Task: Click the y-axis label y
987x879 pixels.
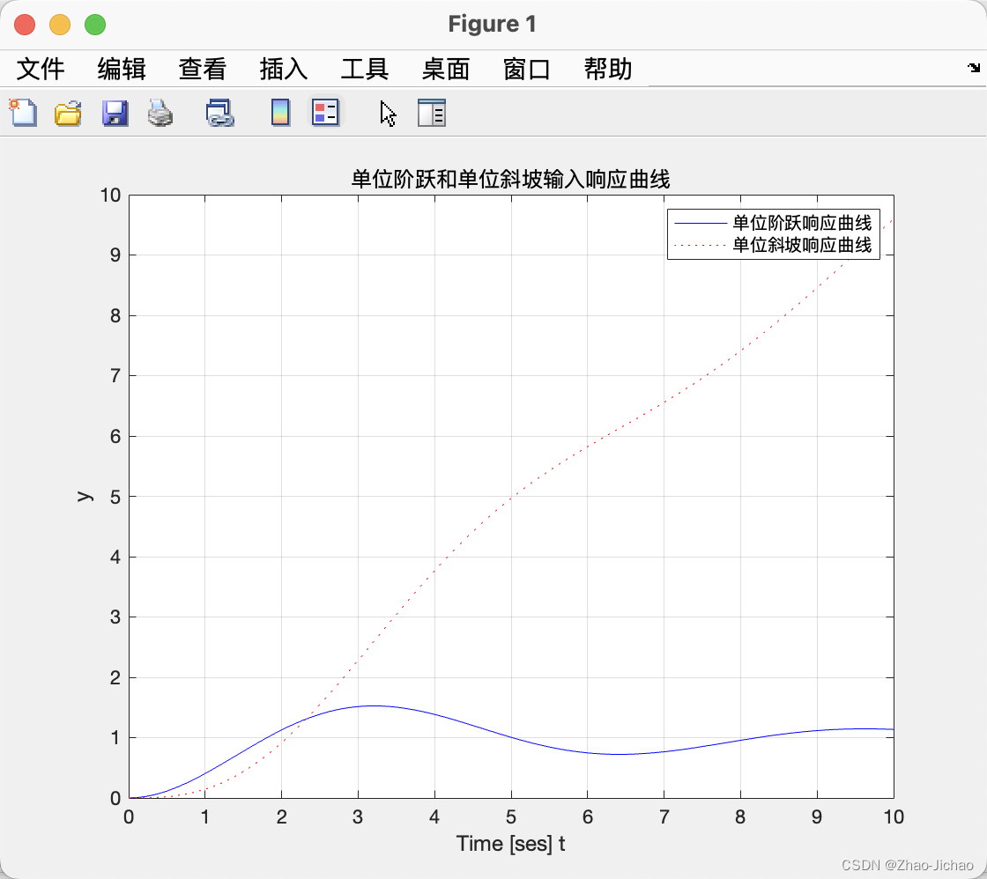Action: pos(85,497)
